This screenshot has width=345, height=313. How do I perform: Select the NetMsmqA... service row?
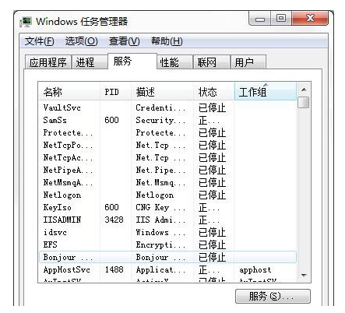(167, 182)
